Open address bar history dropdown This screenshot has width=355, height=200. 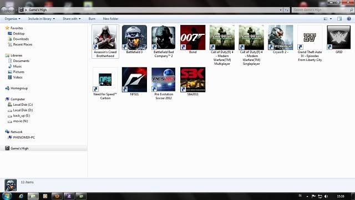click(281, 10)
